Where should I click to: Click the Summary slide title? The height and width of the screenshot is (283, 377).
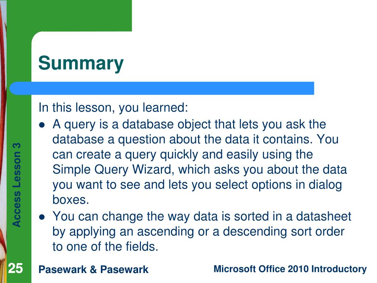coord(81,63)
